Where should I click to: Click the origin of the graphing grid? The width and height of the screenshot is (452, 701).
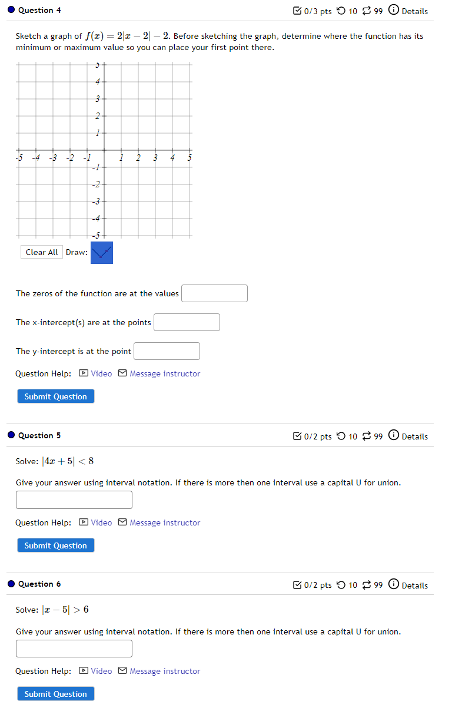tap(103, 150)
